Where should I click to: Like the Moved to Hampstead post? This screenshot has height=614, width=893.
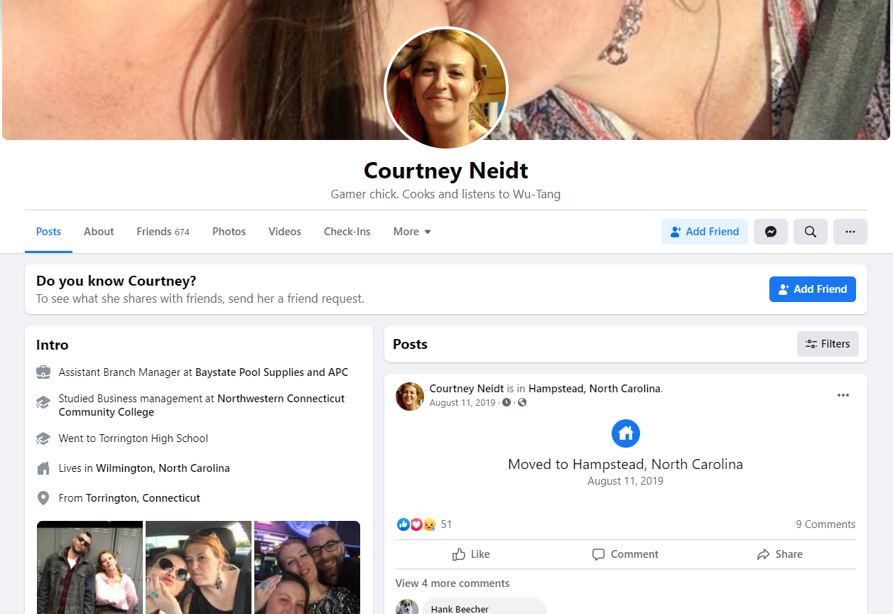tap(472, 554)
